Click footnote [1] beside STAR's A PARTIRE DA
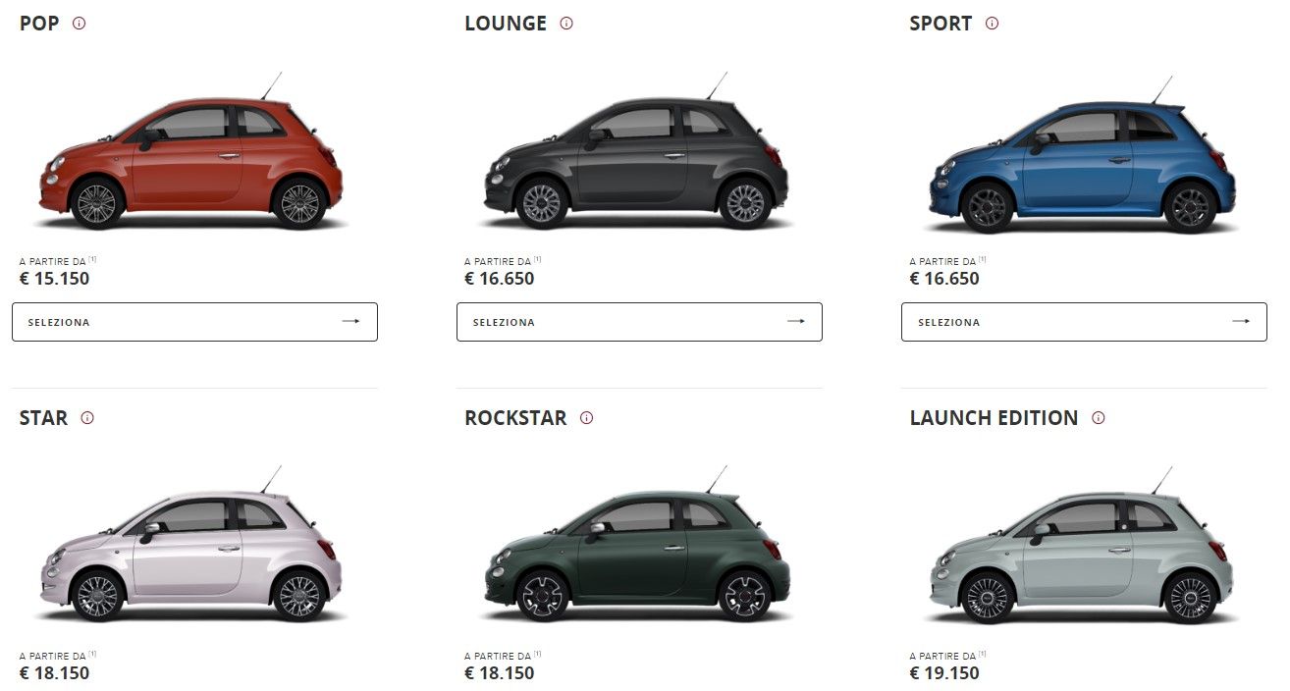This screenshot has width=1290, height=691. point(92,654)
